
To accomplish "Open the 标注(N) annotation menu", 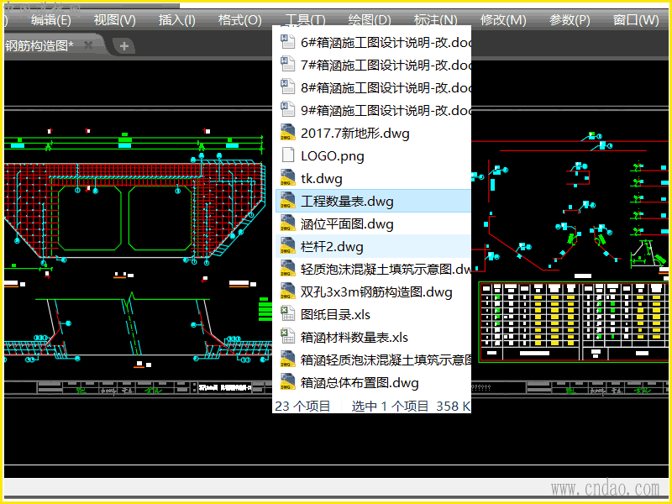I will pyautogui.click(x=436, y=20).
